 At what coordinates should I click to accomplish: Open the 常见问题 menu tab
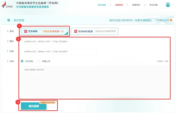[x=154, y=5]
